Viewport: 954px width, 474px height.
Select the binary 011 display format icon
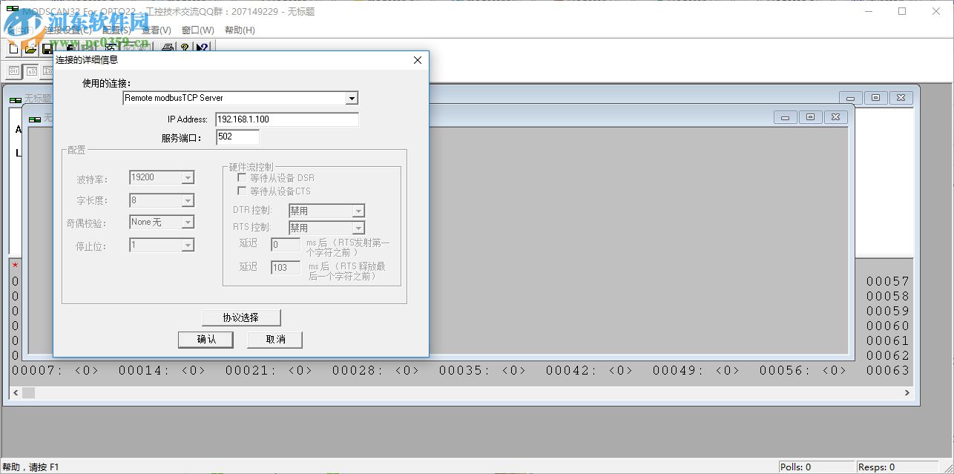(14, 71)
